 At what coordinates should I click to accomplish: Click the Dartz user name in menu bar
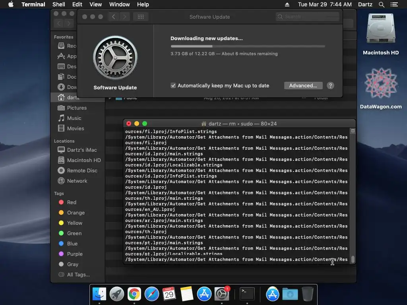(365, 4)
